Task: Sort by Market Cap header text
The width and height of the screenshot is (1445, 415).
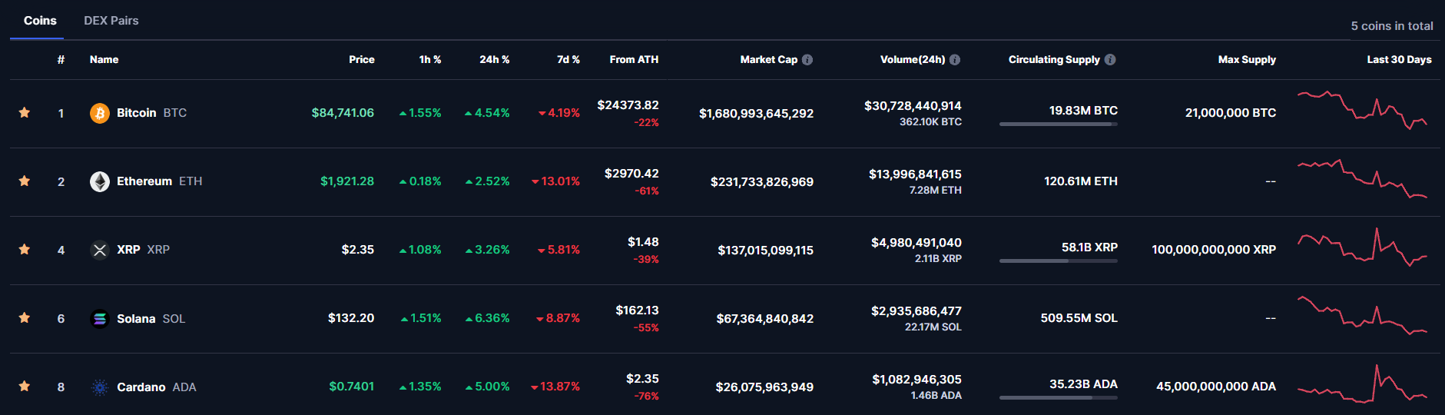Action: [x=769, y=60]
